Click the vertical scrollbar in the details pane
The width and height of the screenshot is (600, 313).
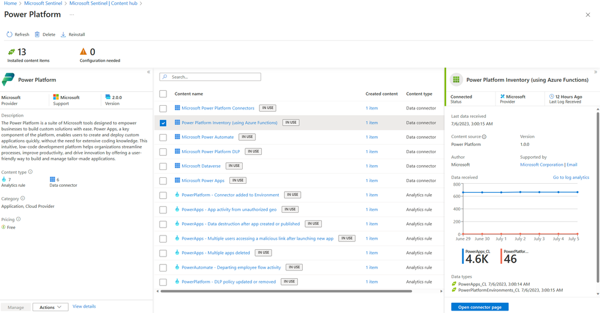(598, 197)
